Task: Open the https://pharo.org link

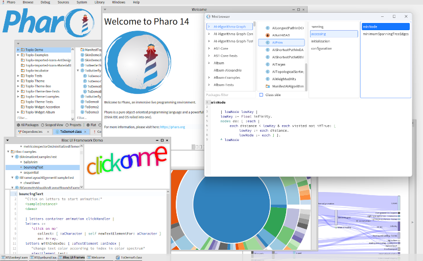Action: pyautogui.click(x=173, y=127)
